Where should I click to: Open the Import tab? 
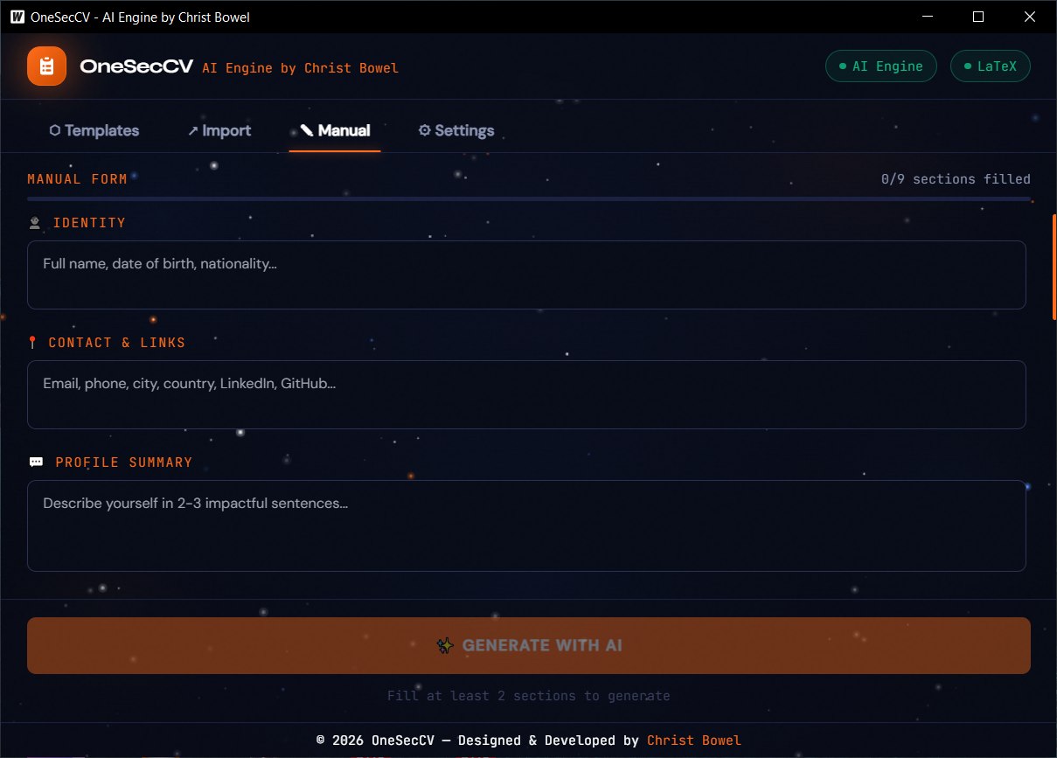[x=219, y=129]
